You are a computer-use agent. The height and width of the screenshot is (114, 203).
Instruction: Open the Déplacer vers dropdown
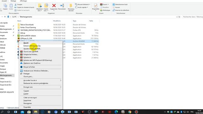coord(40,7)
